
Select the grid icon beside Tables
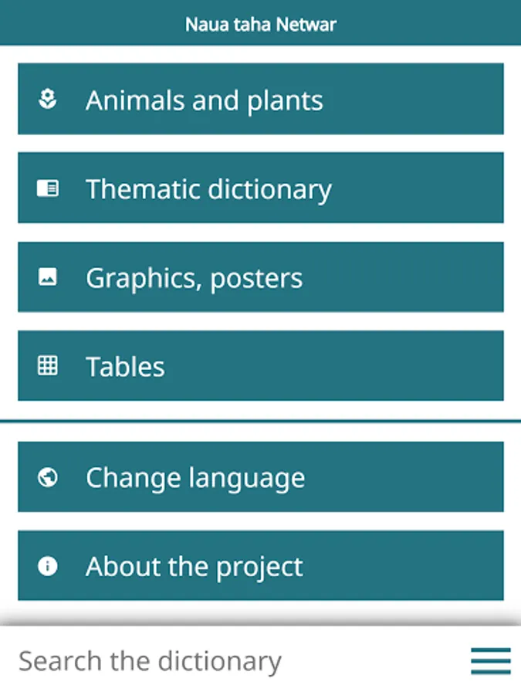[47, 366]
